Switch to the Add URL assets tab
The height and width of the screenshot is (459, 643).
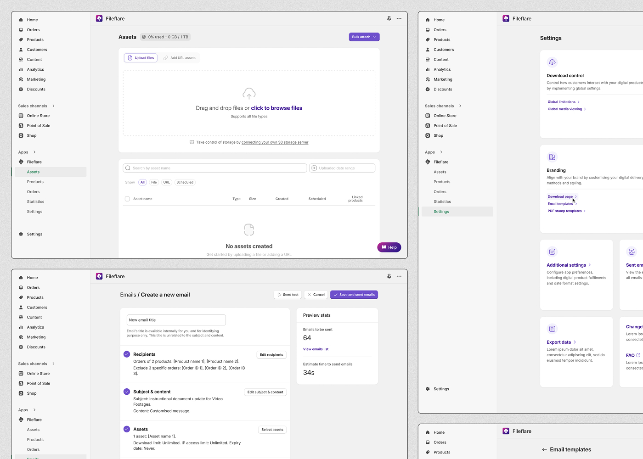coord(179,58)
